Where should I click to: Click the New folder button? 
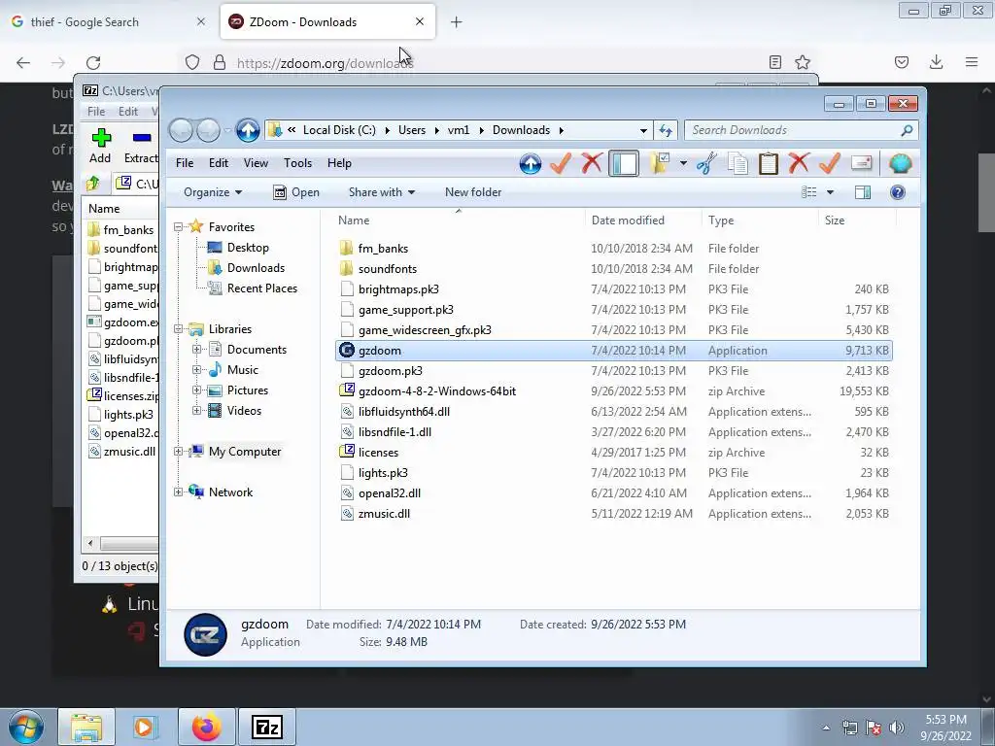pos(473,192)
